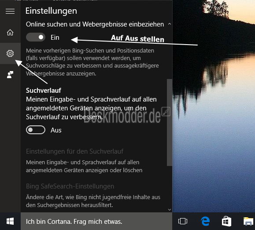Go to Cortana Home via house icon
The width and height of the screenshot is (255, 230).
tap(10, 32)
